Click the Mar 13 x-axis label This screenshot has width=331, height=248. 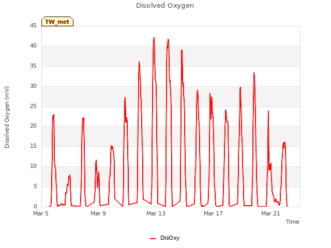(156, 213)
